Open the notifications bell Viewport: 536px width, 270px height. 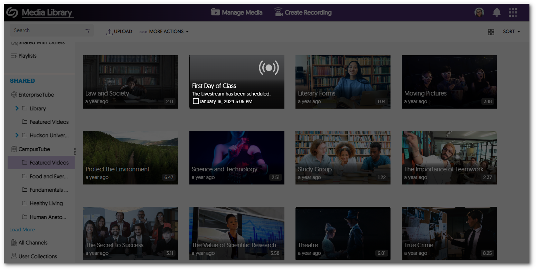(x=497, y=12)
